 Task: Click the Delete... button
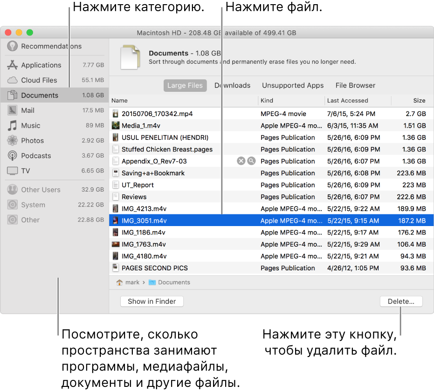(x=401, y=302)
